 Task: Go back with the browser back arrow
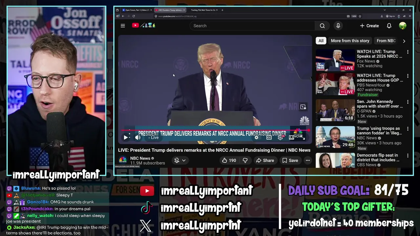[123, 16]
